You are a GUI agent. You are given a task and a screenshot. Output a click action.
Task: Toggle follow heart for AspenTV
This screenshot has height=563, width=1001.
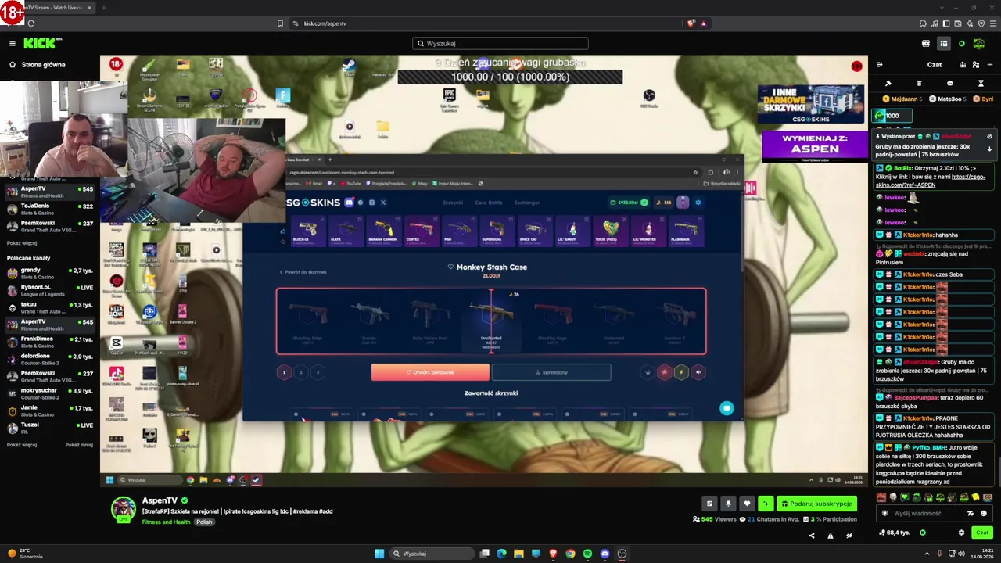tap(747, 504)
